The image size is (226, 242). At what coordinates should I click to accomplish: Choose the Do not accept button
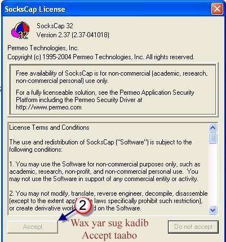193,227
